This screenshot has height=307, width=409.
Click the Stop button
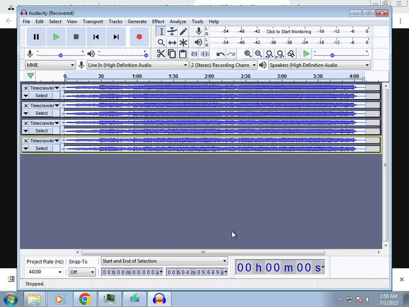pyautogui.click(x=76, y=37)
